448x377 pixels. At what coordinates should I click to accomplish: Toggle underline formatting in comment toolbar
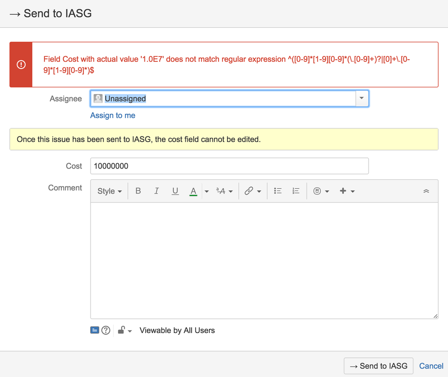click(x=175, y=191)
